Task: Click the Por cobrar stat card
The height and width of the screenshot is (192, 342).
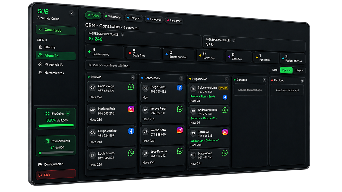Action: (x=266, y=57)
